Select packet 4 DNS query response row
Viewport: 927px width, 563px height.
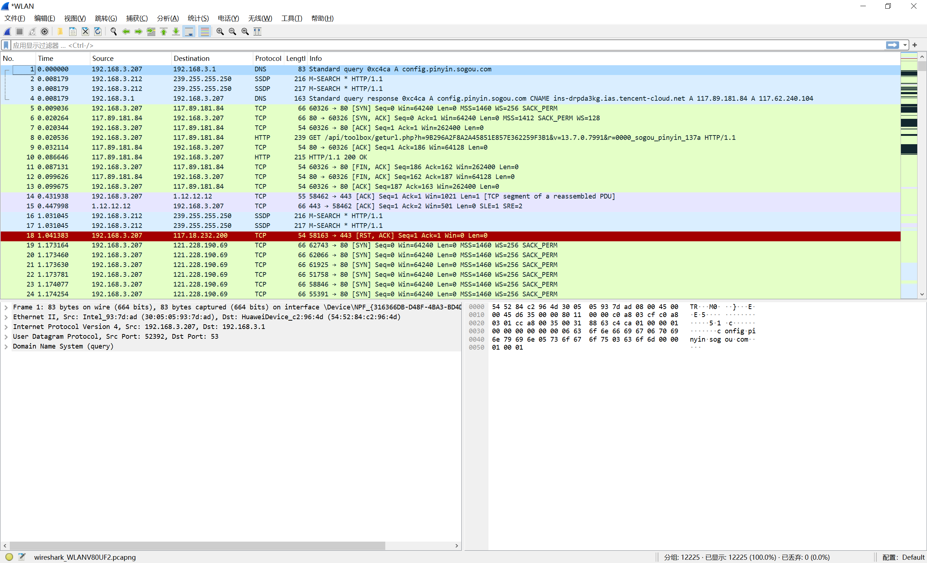pyautogui.click(x=450, y=99)
